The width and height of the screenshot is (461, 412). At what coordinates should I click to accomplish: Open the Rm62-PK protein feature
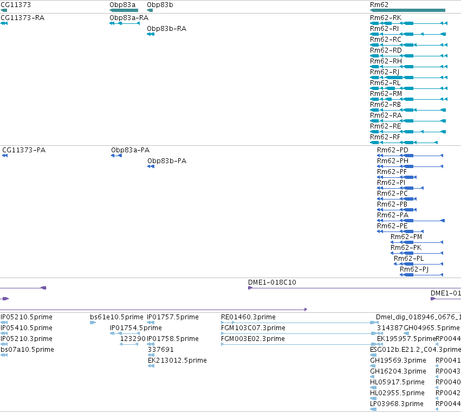406,248
